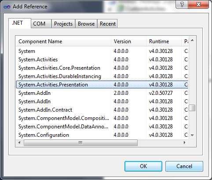Click the vertical scrollbar down arrow
212x180 pixels.
click(192, 135)
